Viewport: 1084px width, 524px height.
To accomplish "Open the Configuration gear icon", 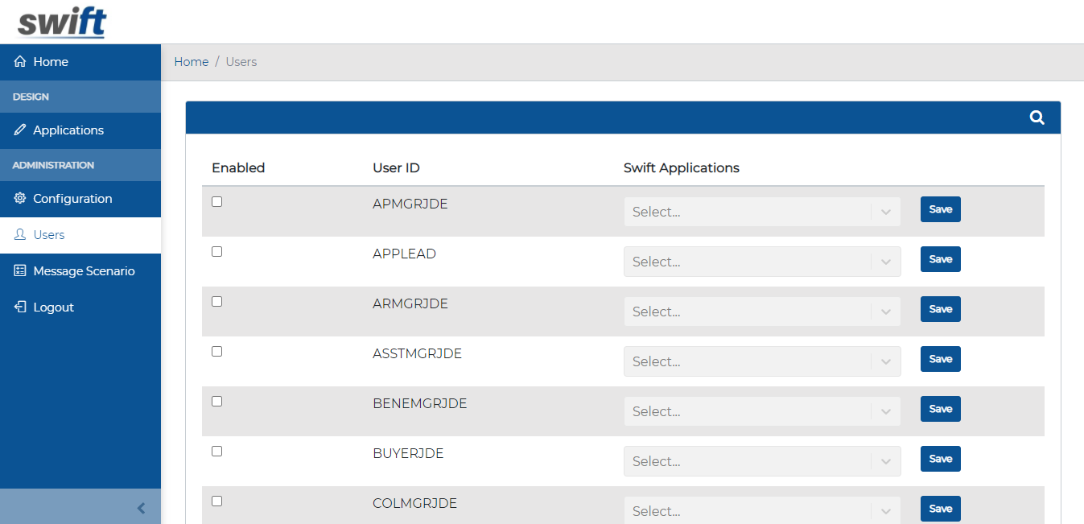I will pyautogui.click(x=18, y=198).
